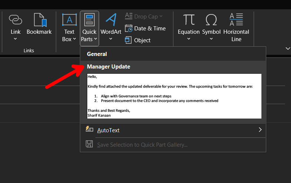Open the Text Box dropdown chevron

tap(74, 39)
